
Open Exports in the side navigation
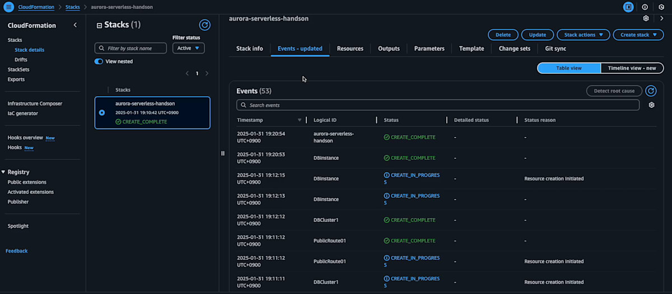pos(16,79)
